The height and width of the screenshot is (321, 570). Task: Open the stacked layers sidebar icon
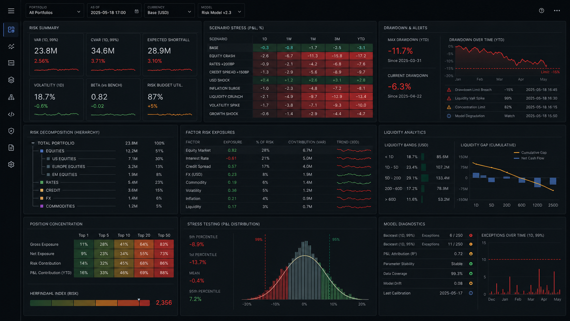click(11, 80)
